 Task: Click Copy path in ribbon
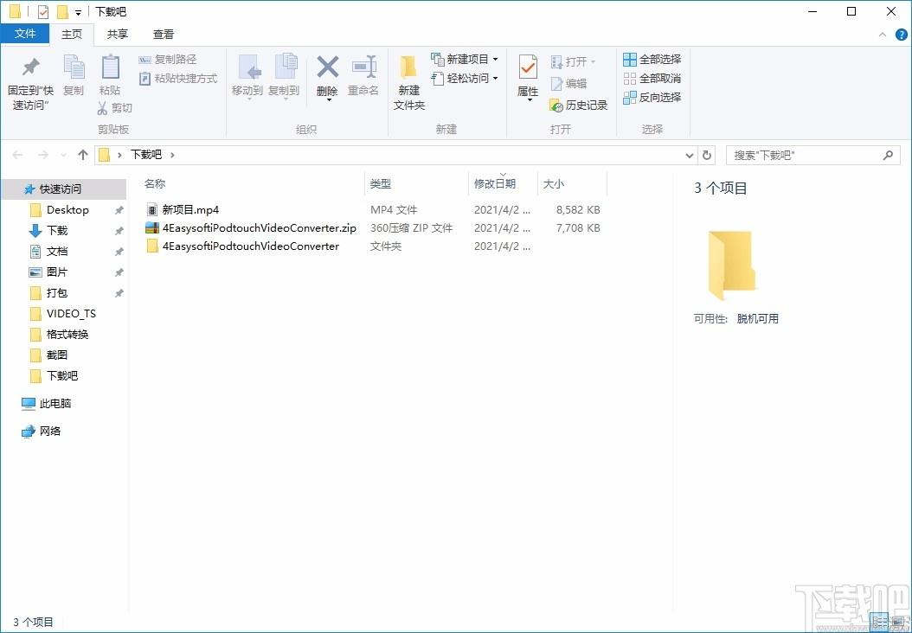coord(168,60)
